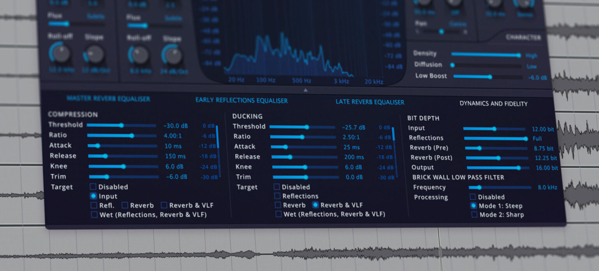The width and height of the screenshot is (599, 271).
Task: Check the Reflections ducking target
Action: tap(277, 196)
